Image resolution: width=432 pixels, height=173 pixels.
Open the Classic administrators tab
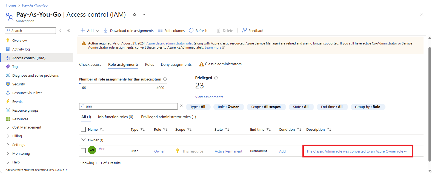(x=220, y=64)
